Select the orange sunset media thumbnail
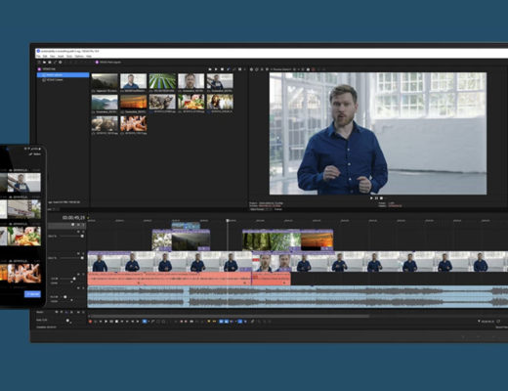Image resolution: width=508 pixels, height=391 pixels. [134, 102]
